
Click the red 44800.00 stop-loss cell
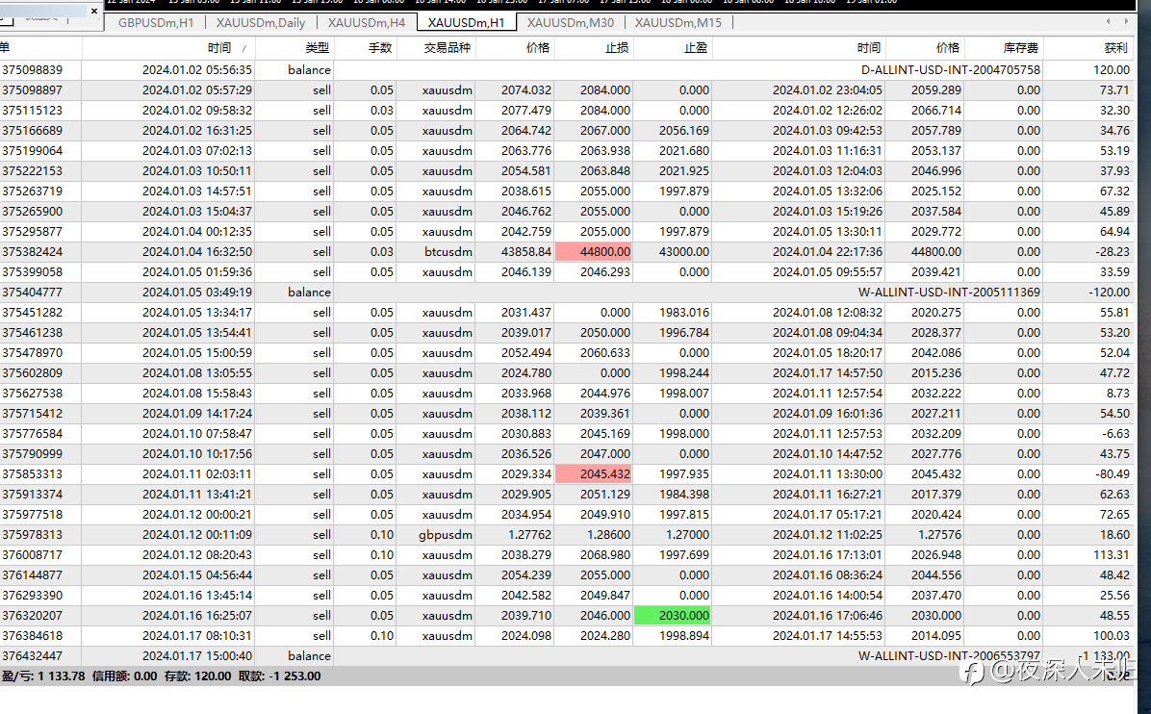[594, 252]
